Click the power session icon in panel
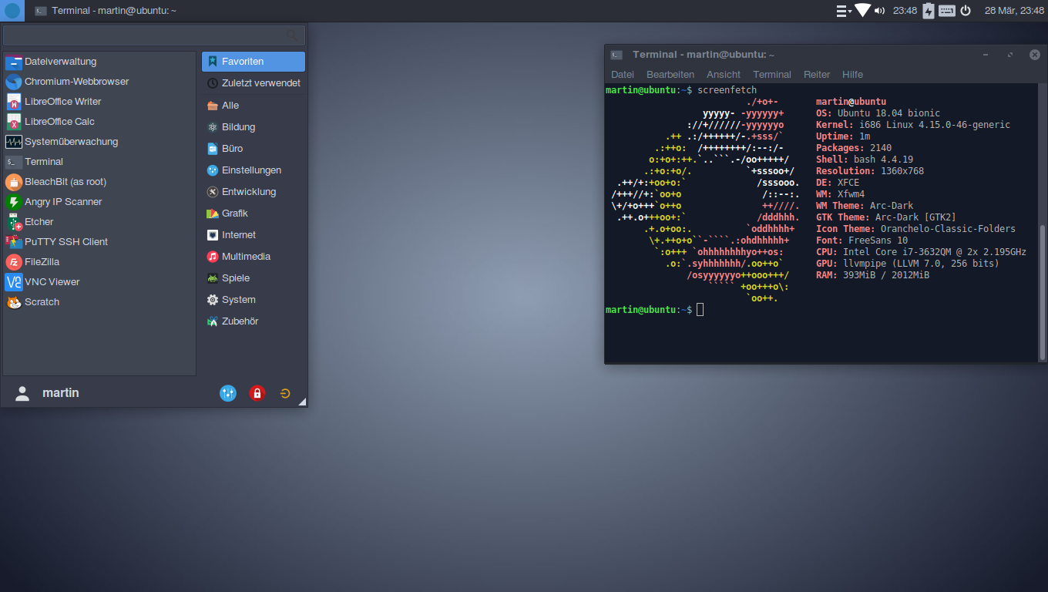1048x592 pixels. click(966, 11)
